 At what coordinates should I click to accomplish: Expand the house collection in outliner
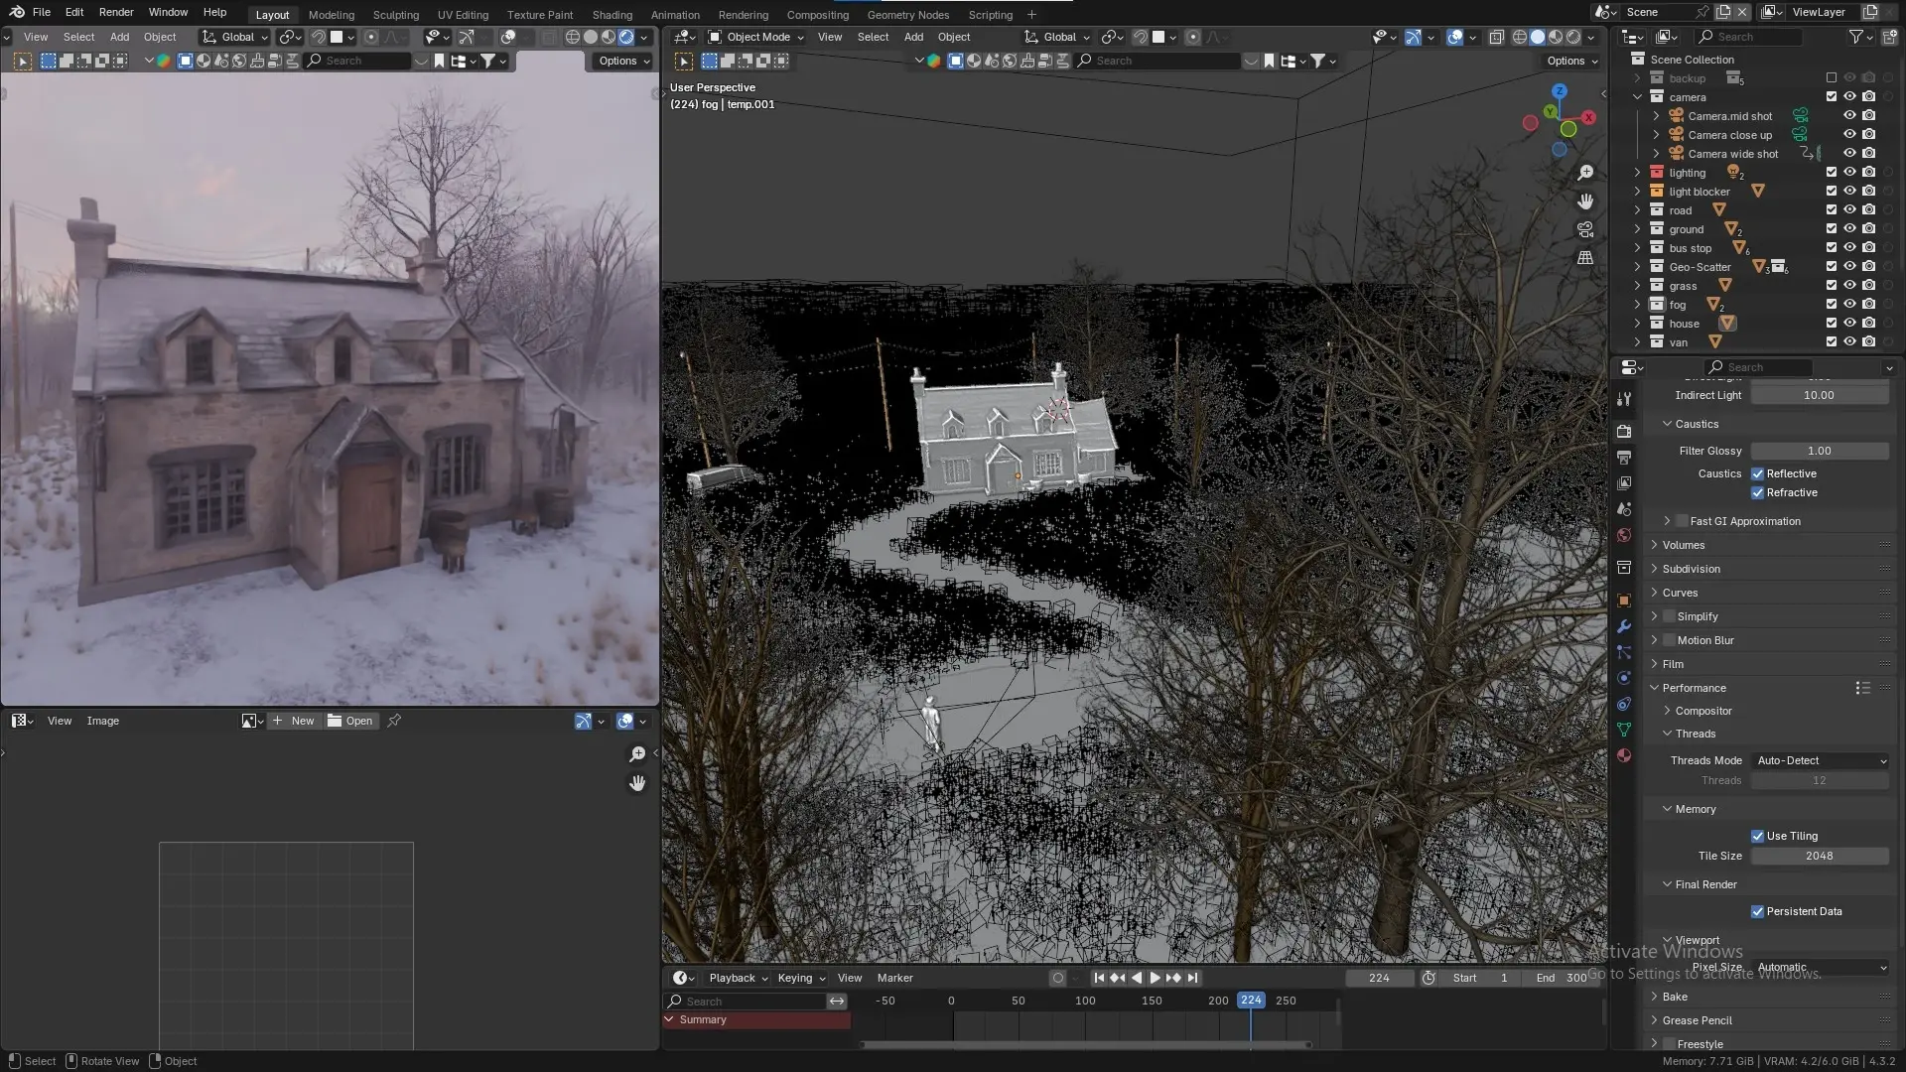tap(1637, 324)
